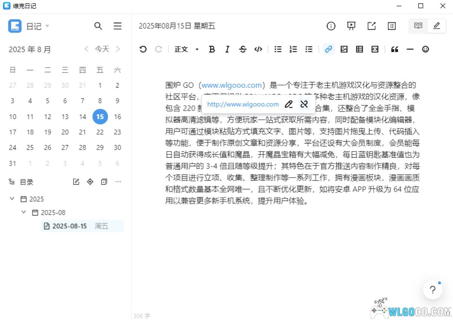Open the hamburger menu in the sidebar
453x320 pixels.
click(117, 26)
